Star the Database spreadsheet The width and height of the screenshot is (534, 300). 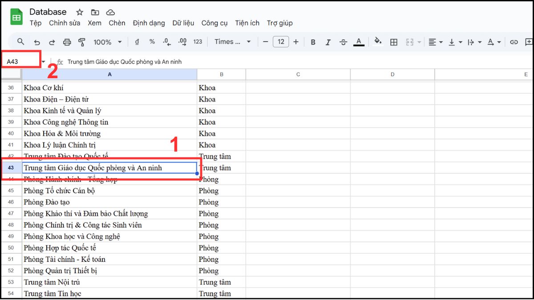pyautogui.click(x=78, y=12)
